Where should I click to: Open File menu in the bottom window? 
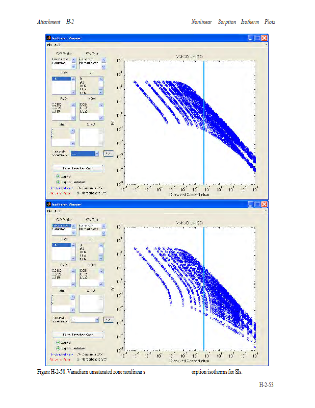[49, 211]
